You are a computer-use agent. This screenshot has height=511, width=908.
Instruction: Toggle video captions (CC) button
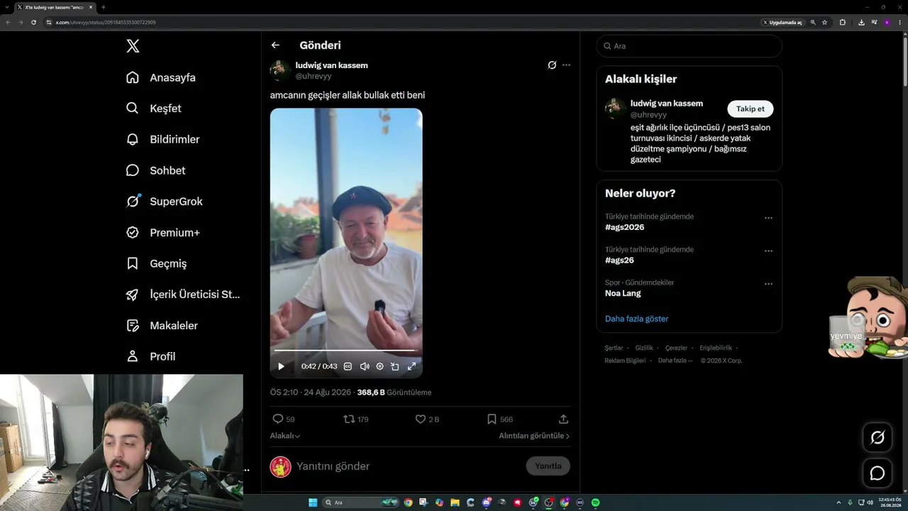348,367
